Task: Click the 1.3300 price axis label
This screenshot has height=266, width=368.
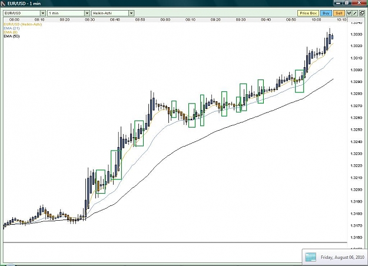Action: (356, 70)
